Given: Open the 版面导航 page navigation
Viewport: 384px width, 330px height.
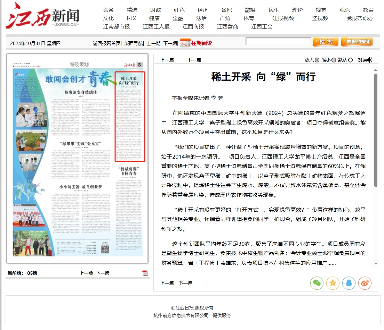Looking at the screenshot, I should pos(134,43).
